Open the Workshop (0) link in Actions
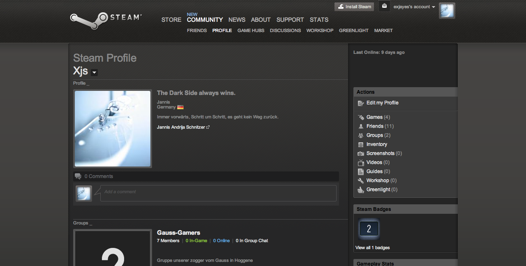Screen dimensions: 526x266 [x=382, y=180]
